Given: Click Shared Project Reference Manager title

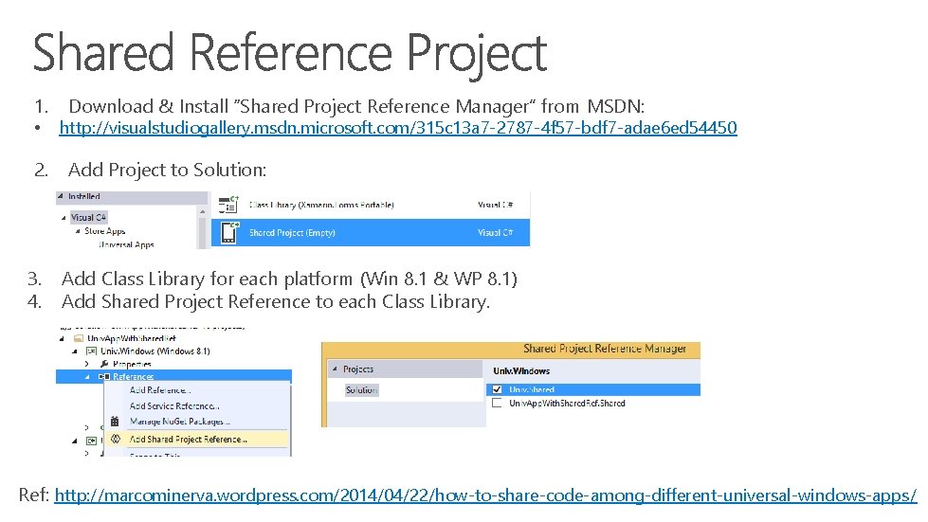Looking at the screenshot, I should point(604,349).
